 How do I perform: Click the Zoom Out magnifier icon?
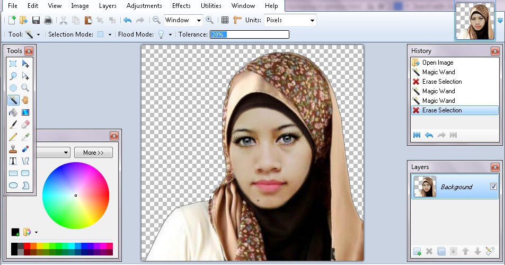pos(156,20)
